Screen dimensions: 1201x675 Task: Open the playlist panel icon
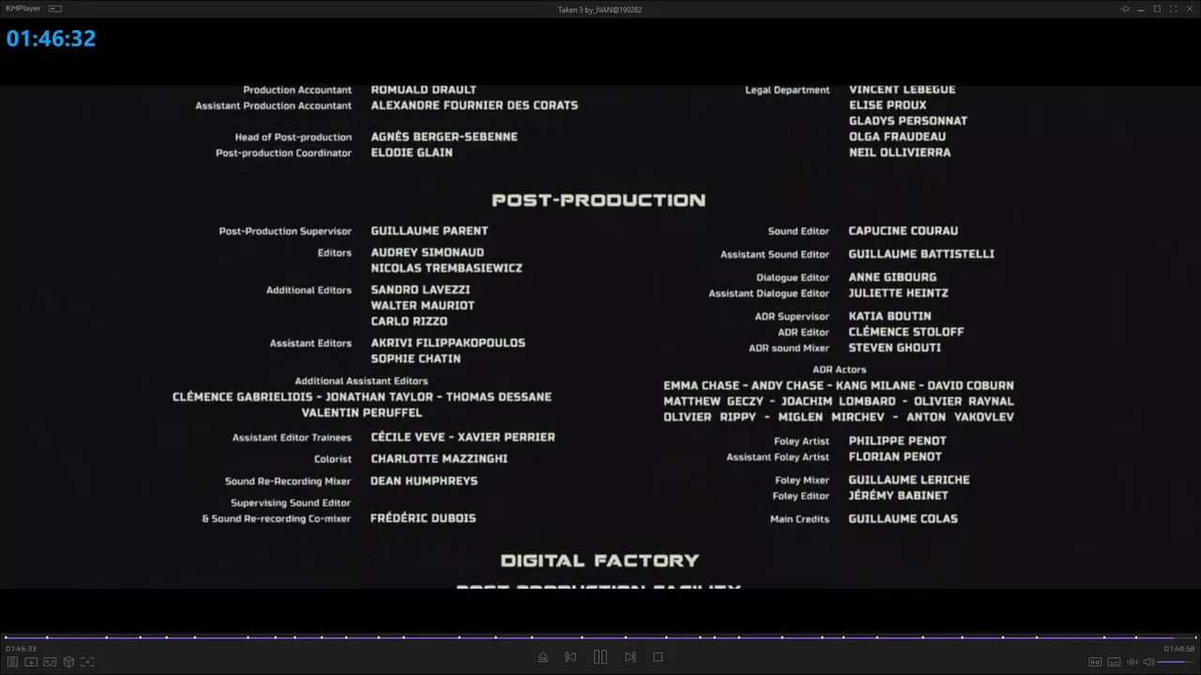[13, 662]
